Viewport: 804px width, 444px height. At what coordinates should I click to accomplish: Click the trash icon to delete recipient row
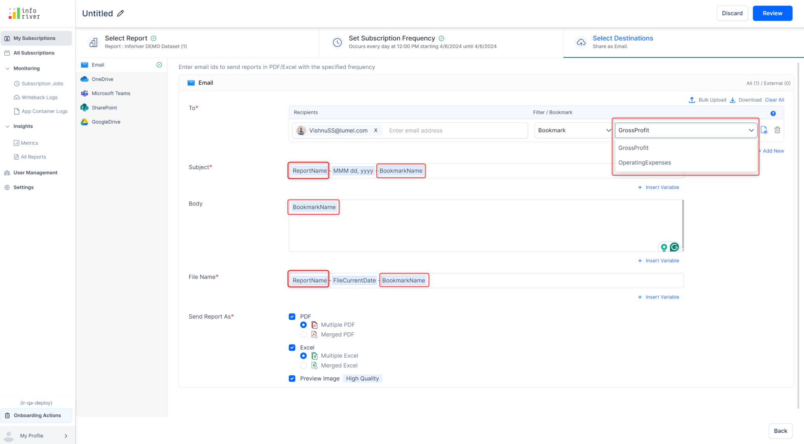(777, 130)
